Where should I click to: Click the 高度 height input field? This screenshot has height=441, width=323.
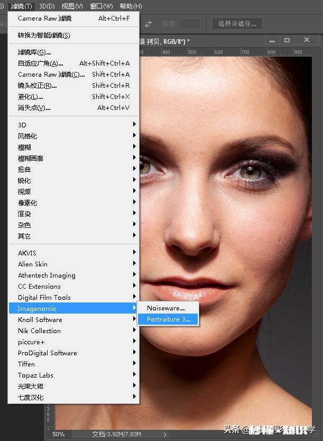pyautogui.click(x=189, y=23)
